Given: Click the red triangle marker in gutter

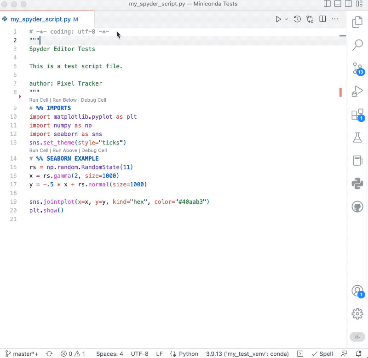Looking at the screenshot, I should (20, 97).
